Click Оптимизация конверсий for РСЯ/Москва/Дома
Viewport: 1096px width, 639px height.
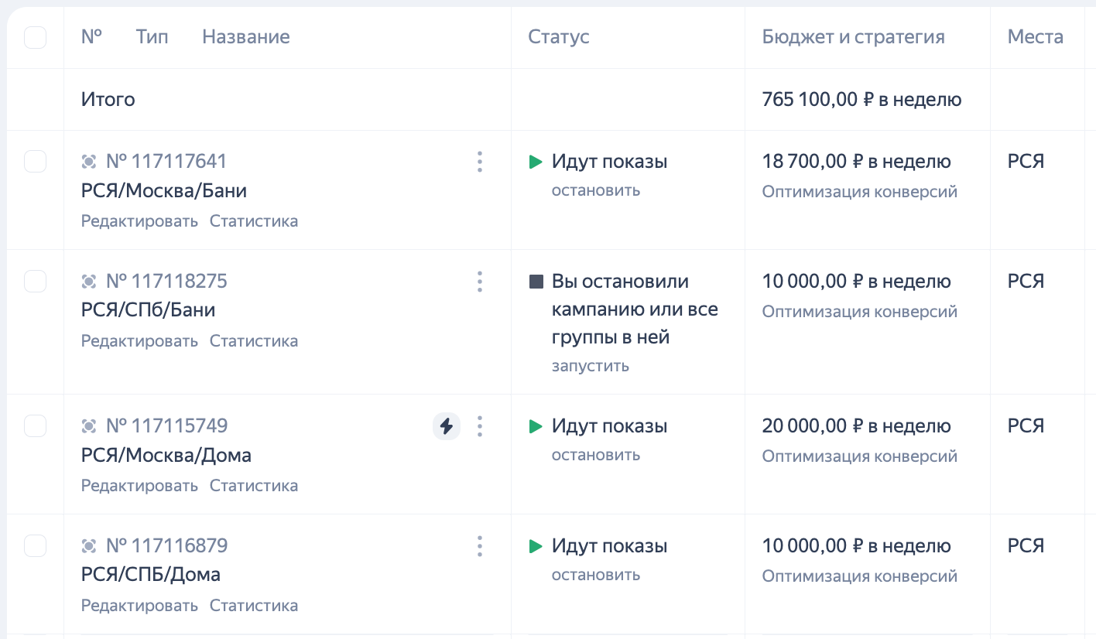click(x=860, y=456)
